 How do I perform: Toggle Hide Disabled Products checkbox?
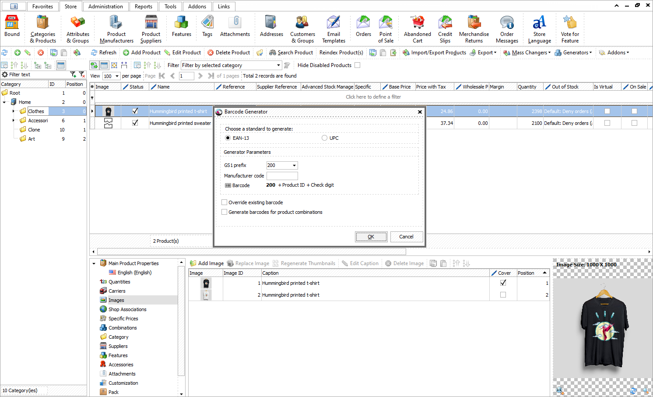tap(357, 65)
